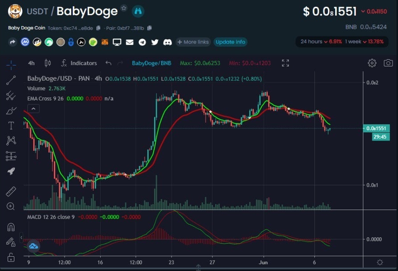Select the crosshair cursor tool

click(11, 65)
